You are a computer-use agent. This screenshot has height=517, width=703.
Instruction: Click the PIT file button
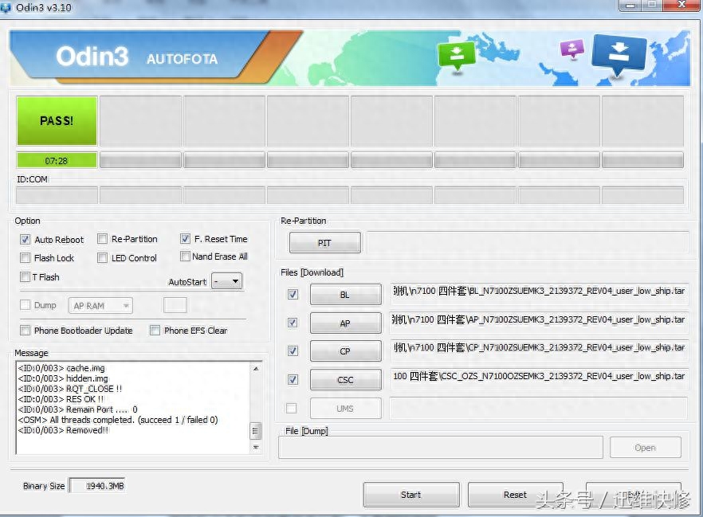click(x=324, y=243)
